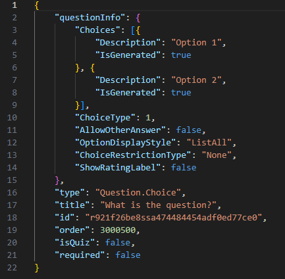
Task: Click the "type" key
Action: click(x=70, y=193)
